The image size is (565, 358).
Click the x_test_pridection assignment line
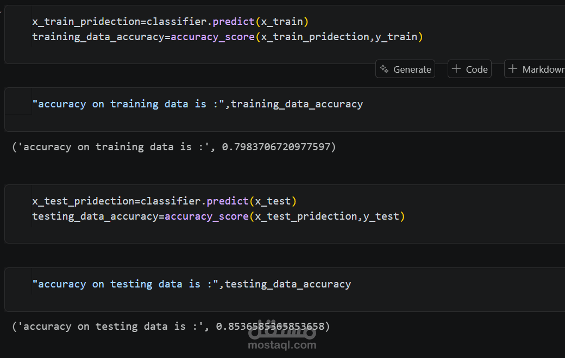click(x=164, y=201)
